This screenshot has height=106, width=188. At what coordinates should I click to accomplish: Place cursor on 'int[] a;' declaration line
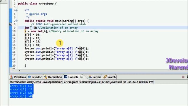point(51,28)
